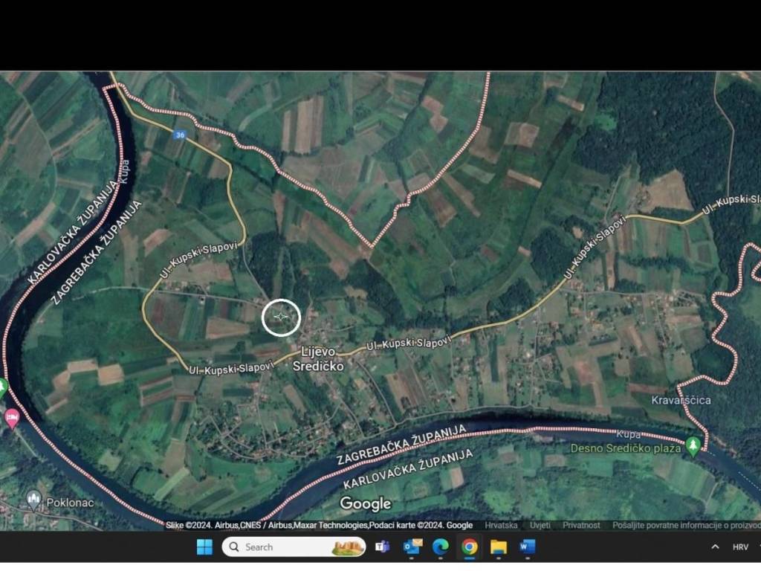Screen dimensions: 761x571
Task: Launch Microsoft Edge from the taskbar
Action: (441, 547)
